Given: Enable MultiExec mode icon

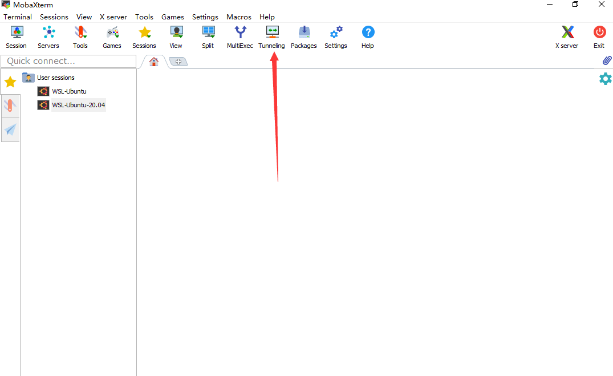Looking at the screenshot, I should point(240,37).
